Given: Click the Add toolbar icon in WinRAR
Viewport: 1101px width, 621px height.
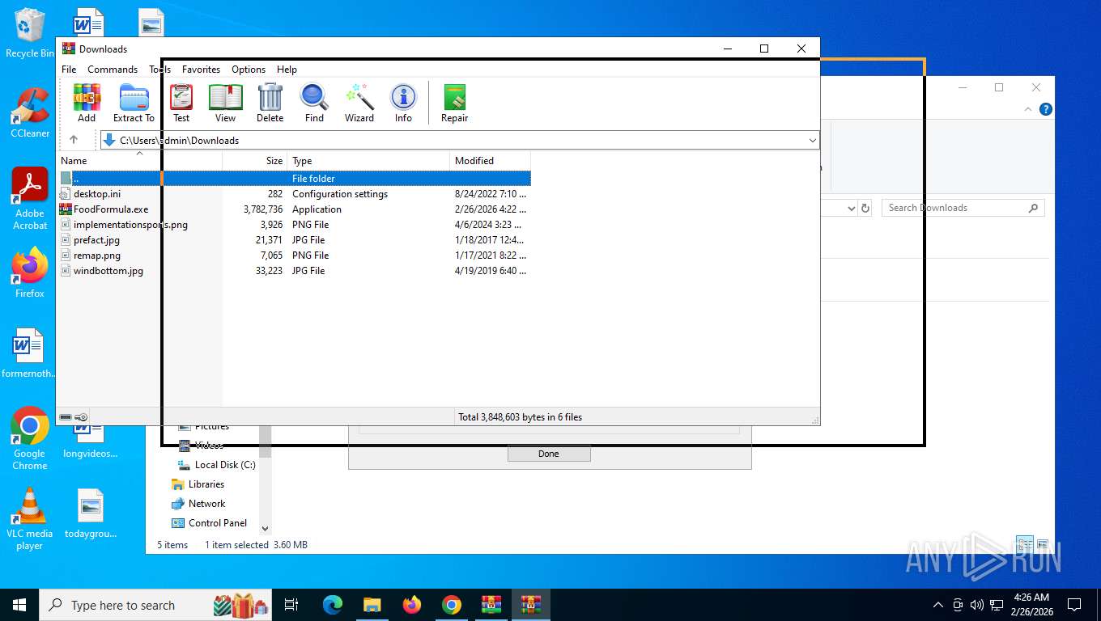Looking at the screenshot, I should click(87, 103).
